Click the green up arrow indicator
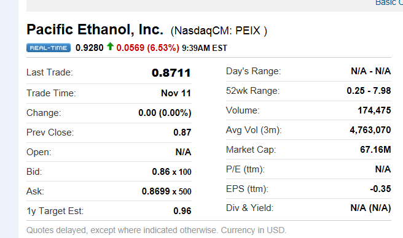 click(x=110, y=47)
